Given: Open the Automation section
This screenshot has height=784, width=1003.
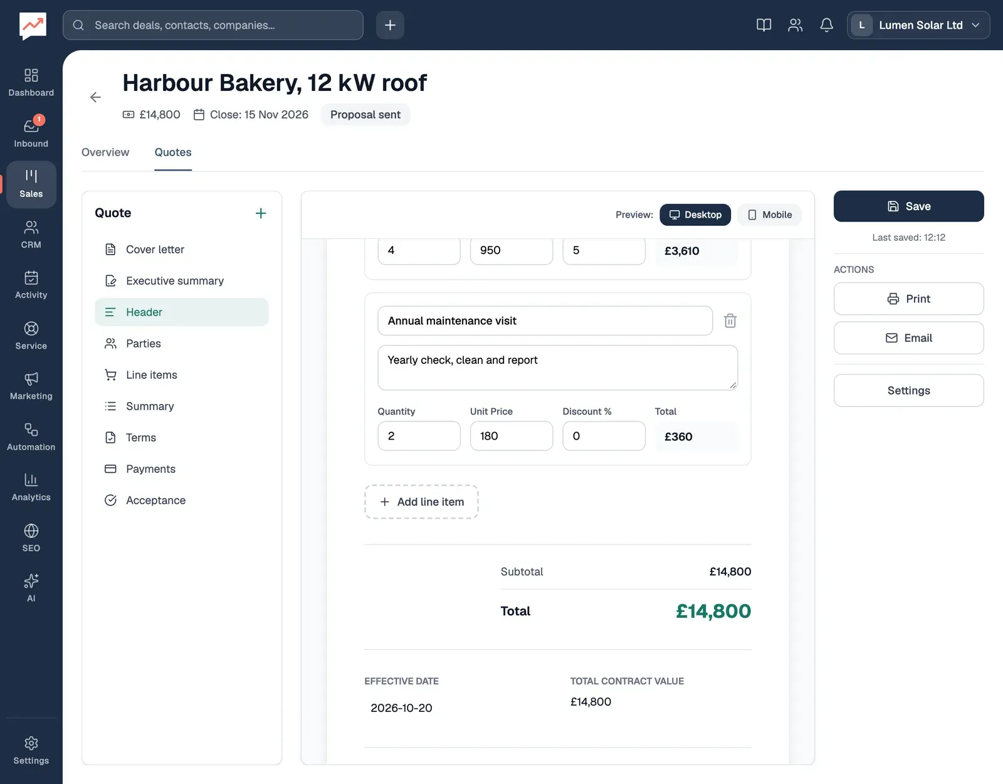Looking at the screenshot, I should click(31, 437).
